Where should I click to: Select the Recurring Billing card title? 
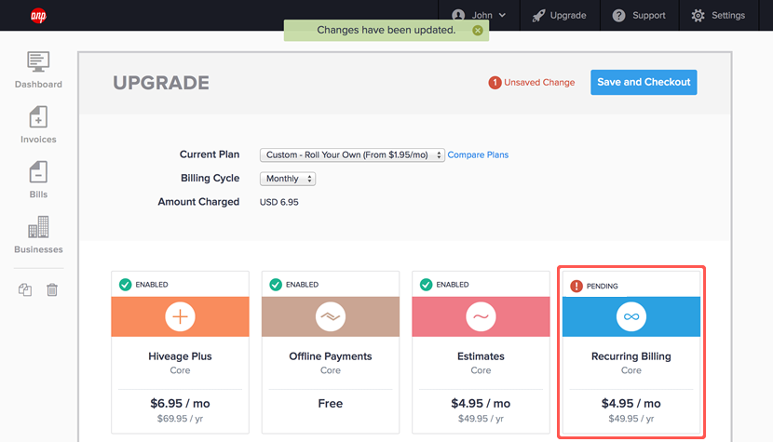coord(631,356)
